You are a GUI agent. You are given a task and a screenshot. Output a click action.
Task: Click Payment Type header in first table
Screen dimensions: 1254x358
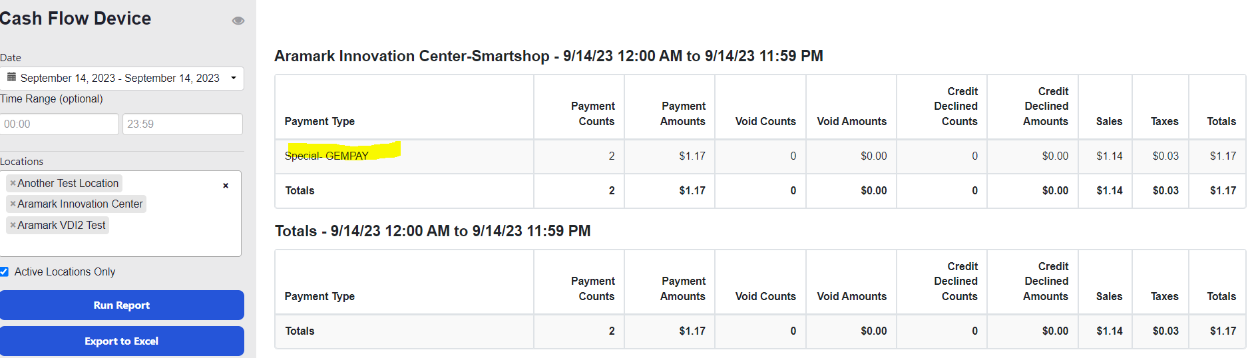(x=319, y=121)
